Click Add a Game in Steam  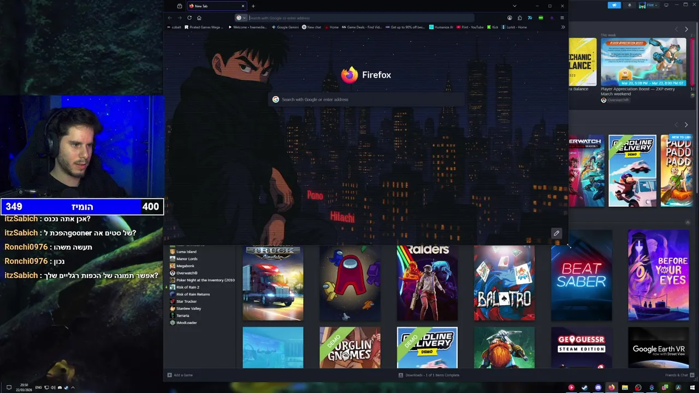180,375
